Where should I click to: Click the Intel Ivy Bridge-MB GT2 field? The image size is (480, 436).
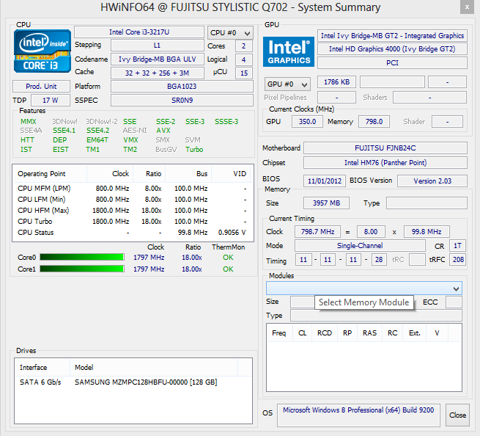(x=392, y=35)
